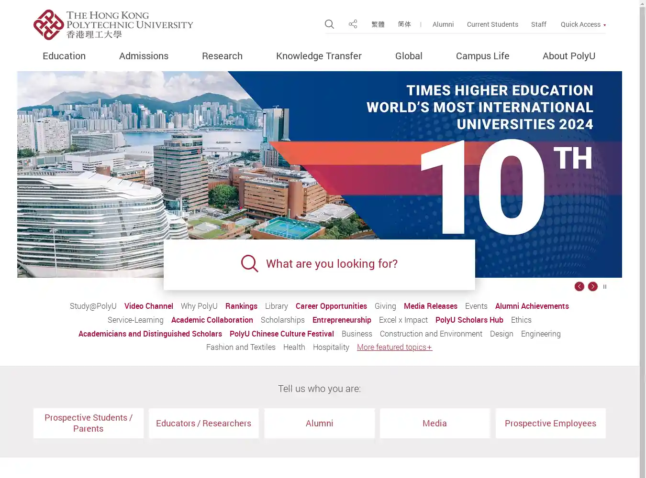
Task: Open the Health topic
Action: pos(294,347)
